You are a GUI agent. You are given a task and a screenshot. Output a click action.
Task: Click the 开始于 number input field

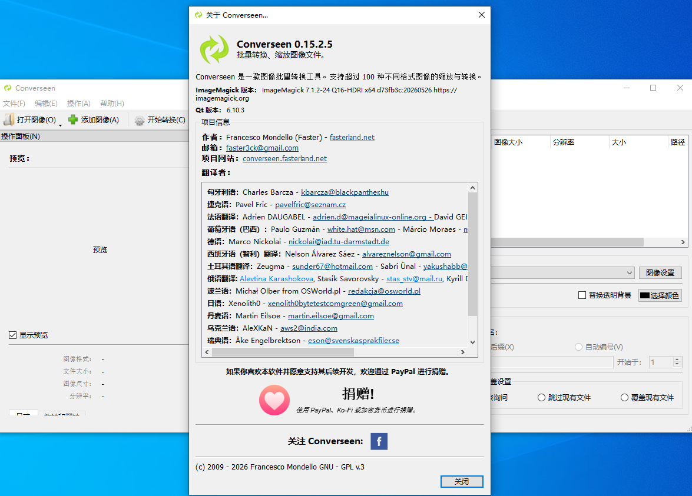[x=661, y=362]
